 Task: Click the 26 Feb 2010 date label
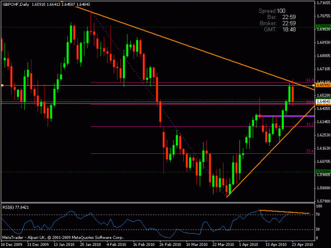[170, 245]
